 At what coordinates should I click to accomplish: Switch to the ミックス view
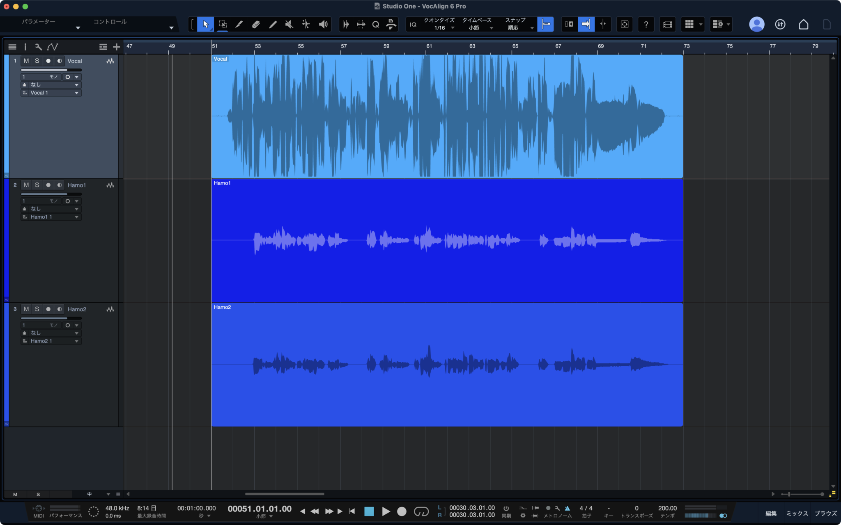click(797, 513)
